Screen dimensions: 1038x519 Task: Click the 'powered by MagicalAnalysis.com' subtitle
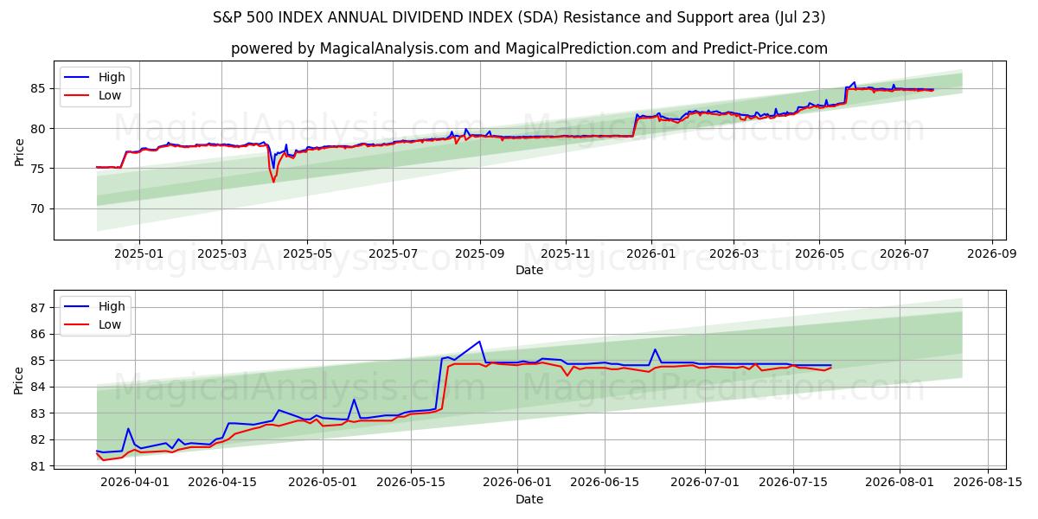pyautogui.click(x=529, y=48)
